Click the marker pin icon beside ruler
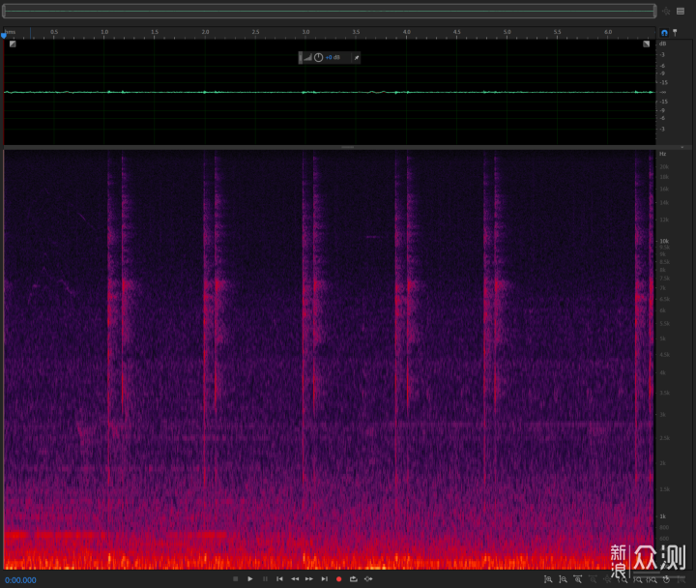The width and height of the screenshot is (696, 588). pos(675,33)
